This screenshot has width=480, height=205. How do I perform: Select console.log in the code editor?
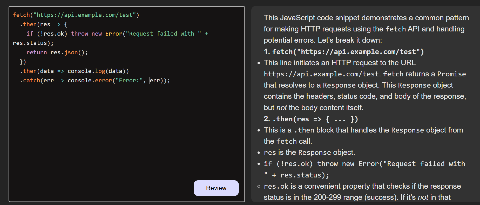(x=86, y=71)
